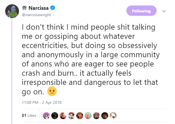The image size is (175, 124).
Task: Open eighth liker's dark couple photo avatar
Action: tap(105, 116)
